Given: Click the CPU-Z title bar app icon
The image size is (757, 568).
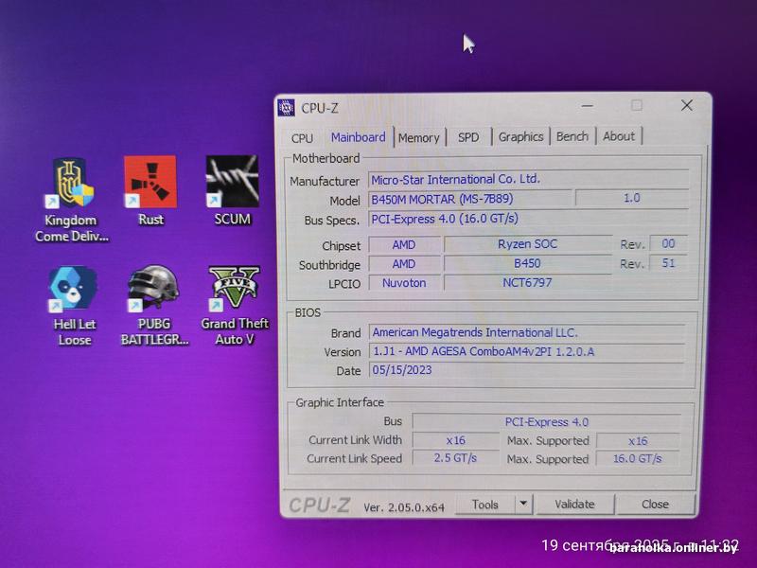Looking at the screenshot, I should coord(287,108).
